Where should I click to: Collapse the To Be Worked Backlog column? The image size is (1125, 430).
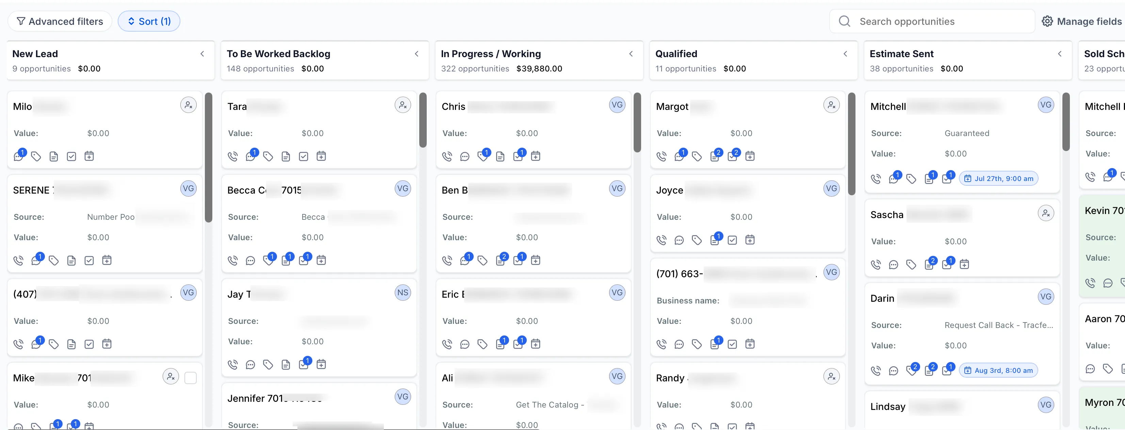click(x=417, y=54)
